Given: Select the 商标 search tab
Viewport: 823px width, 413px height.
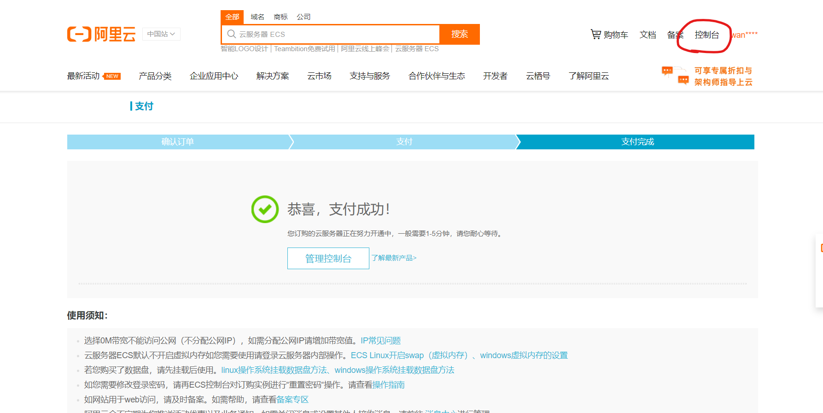Looking at the screenshot, I should coord(280,17).
